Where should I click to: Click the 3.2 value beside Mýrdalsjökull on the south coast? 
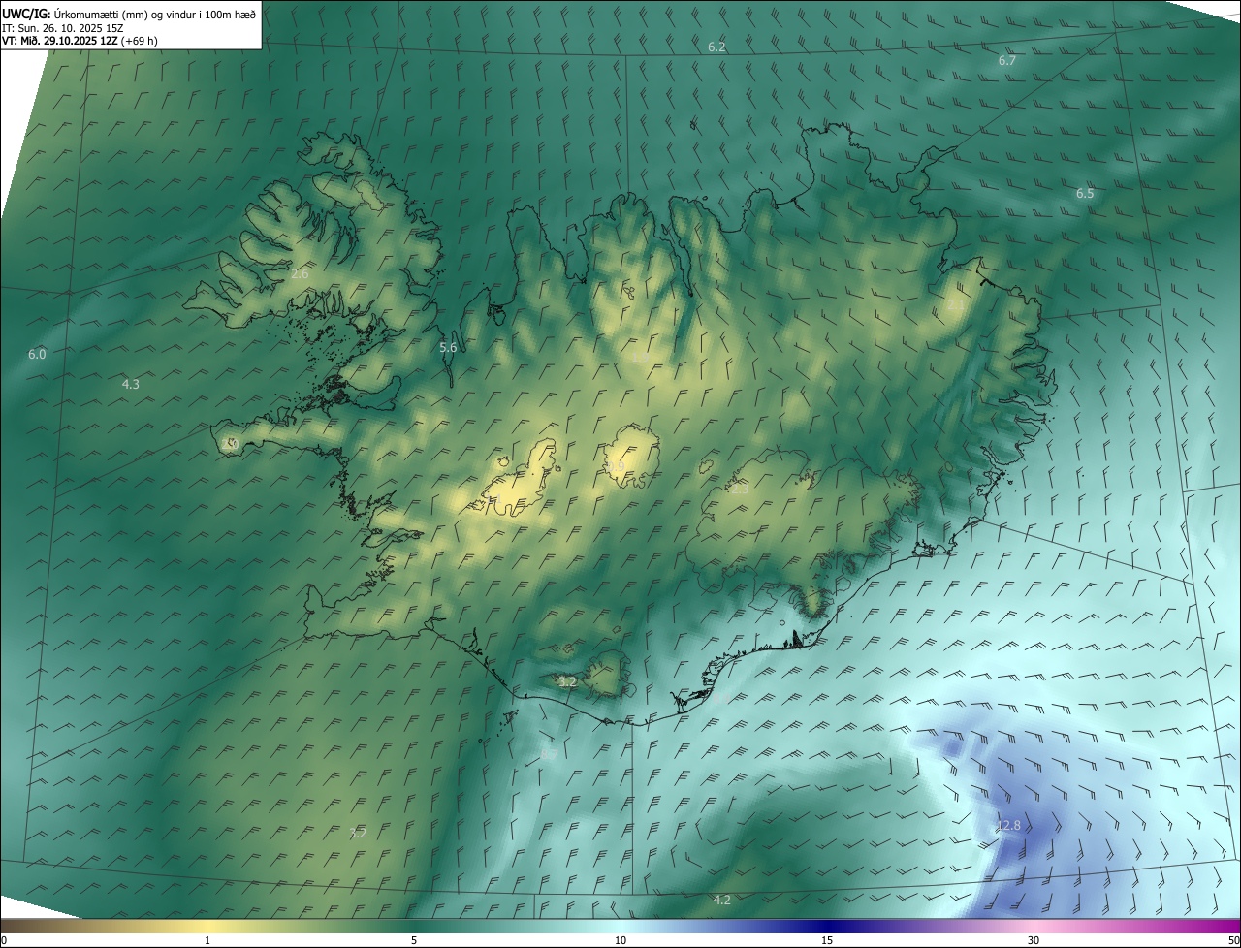point(568,681)
